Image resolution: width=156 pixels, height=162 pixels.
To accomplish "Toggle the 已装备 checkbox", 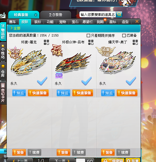I will coord(124,35).
